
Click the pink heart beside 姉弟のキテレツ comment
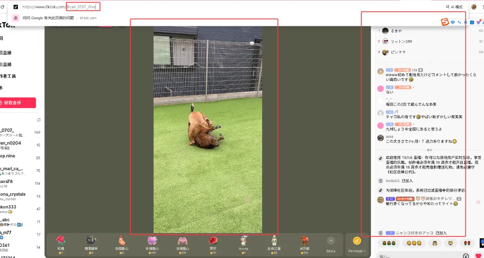point(478,202)
